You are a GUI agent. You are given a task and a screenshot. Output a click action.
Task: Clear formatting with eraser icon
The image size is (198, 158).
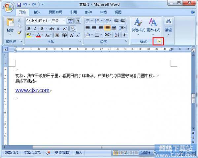pyautogui.click(x=73, y=28)
